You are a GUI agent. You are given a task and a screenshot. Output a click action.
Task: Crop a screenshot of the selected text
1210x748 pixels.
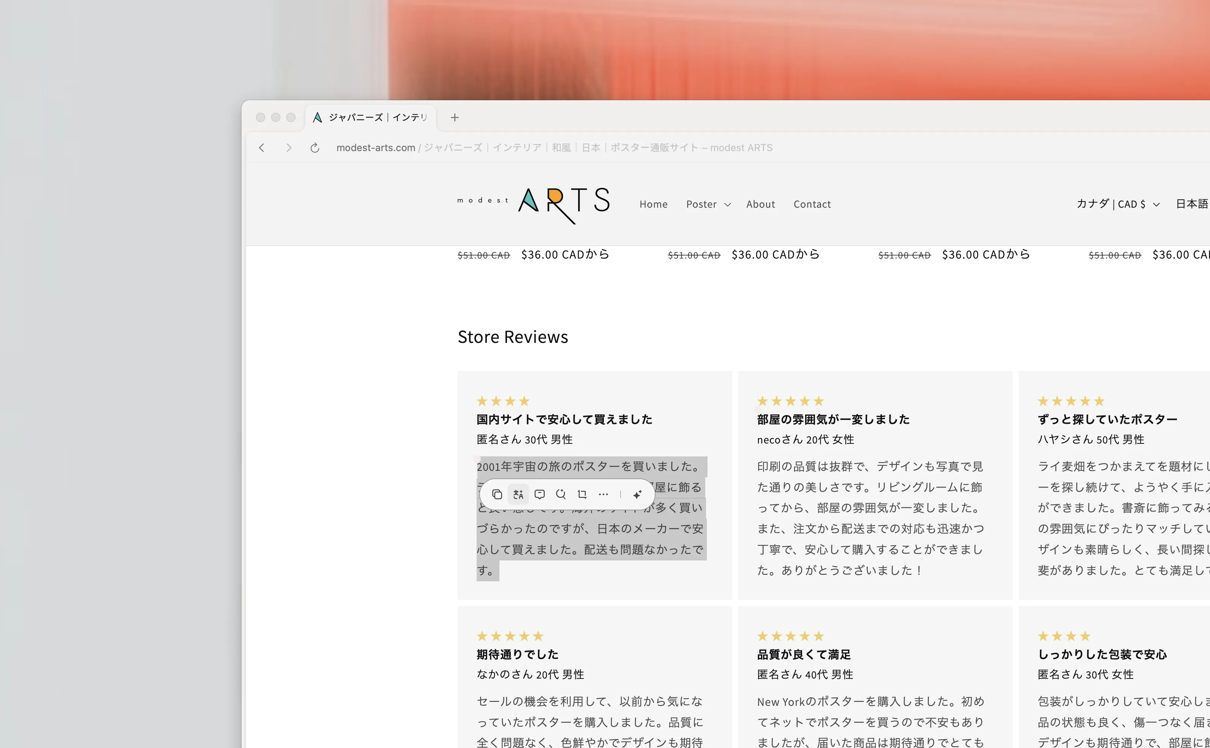[582, 494]
